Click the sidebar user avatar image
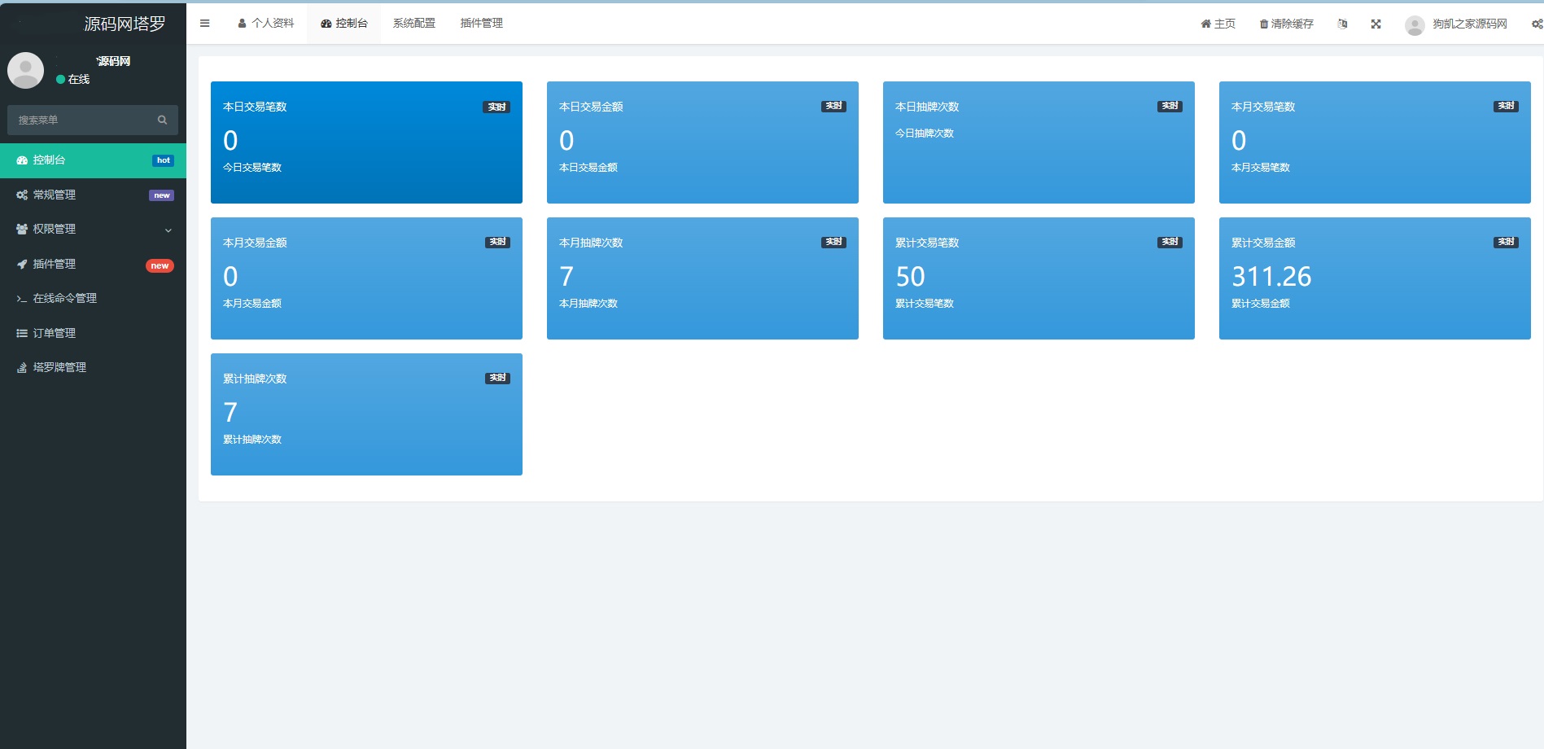This screenshot has width=1544, height=749. (26, 71)
